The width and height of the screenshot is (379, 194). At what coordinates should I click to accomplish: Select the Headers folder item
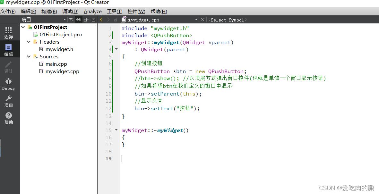[x=49, y=42]
